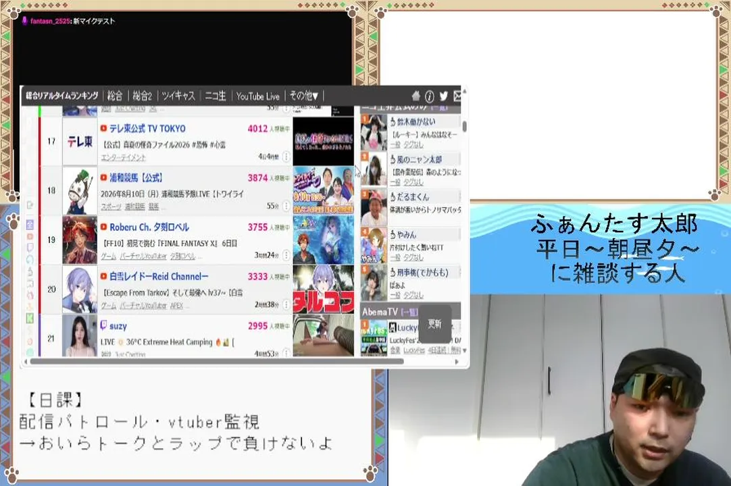Click the horizontal scrollbar left arrow

point(26,362)
